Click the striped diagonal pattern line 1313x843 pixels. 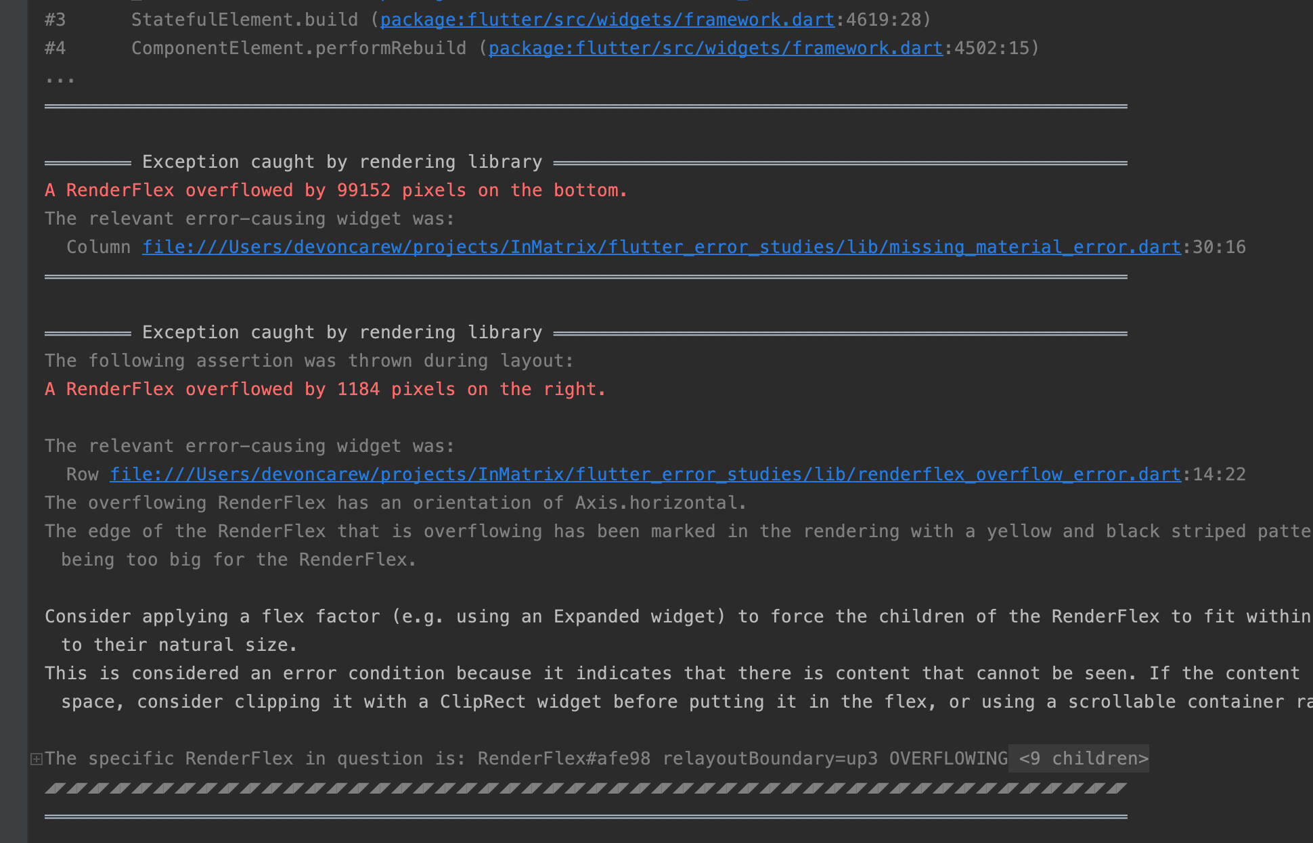pyautogui.click(x=585, y=788)
